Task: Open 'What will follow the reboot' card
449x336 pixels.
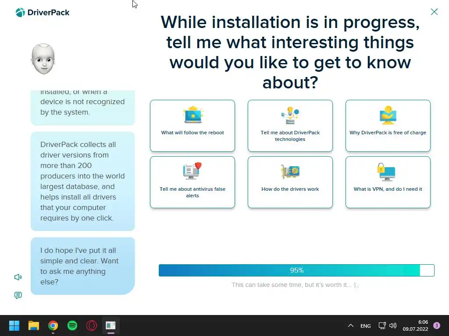Action: (192, 126)
